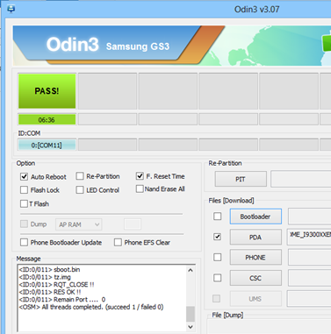Image resolution: width=331 pixels, height=334 pixels.
Task: Click the PIT file path field
Action: click(301, 179)
